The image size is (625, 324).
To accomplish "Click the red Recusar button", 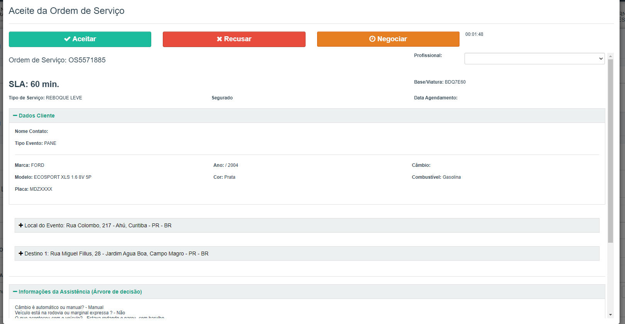I will [234, 39].
